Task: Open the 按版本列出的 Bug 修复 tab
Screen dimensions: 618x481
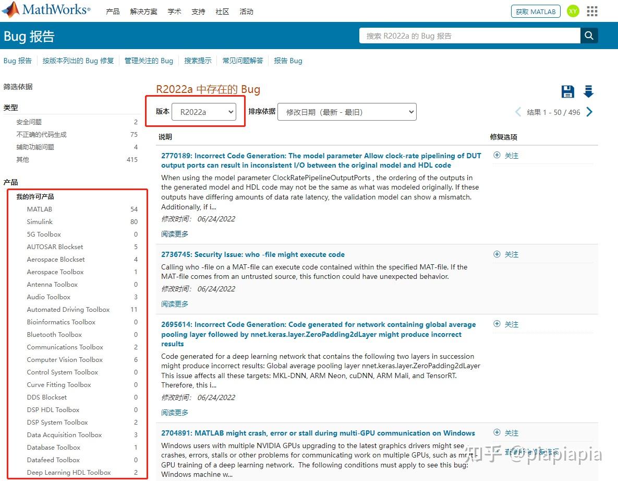Action: [78, 61]
